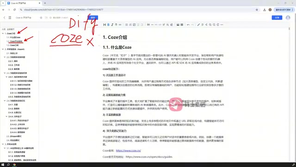Insert a bulleted list

click(x=126, y=25)
